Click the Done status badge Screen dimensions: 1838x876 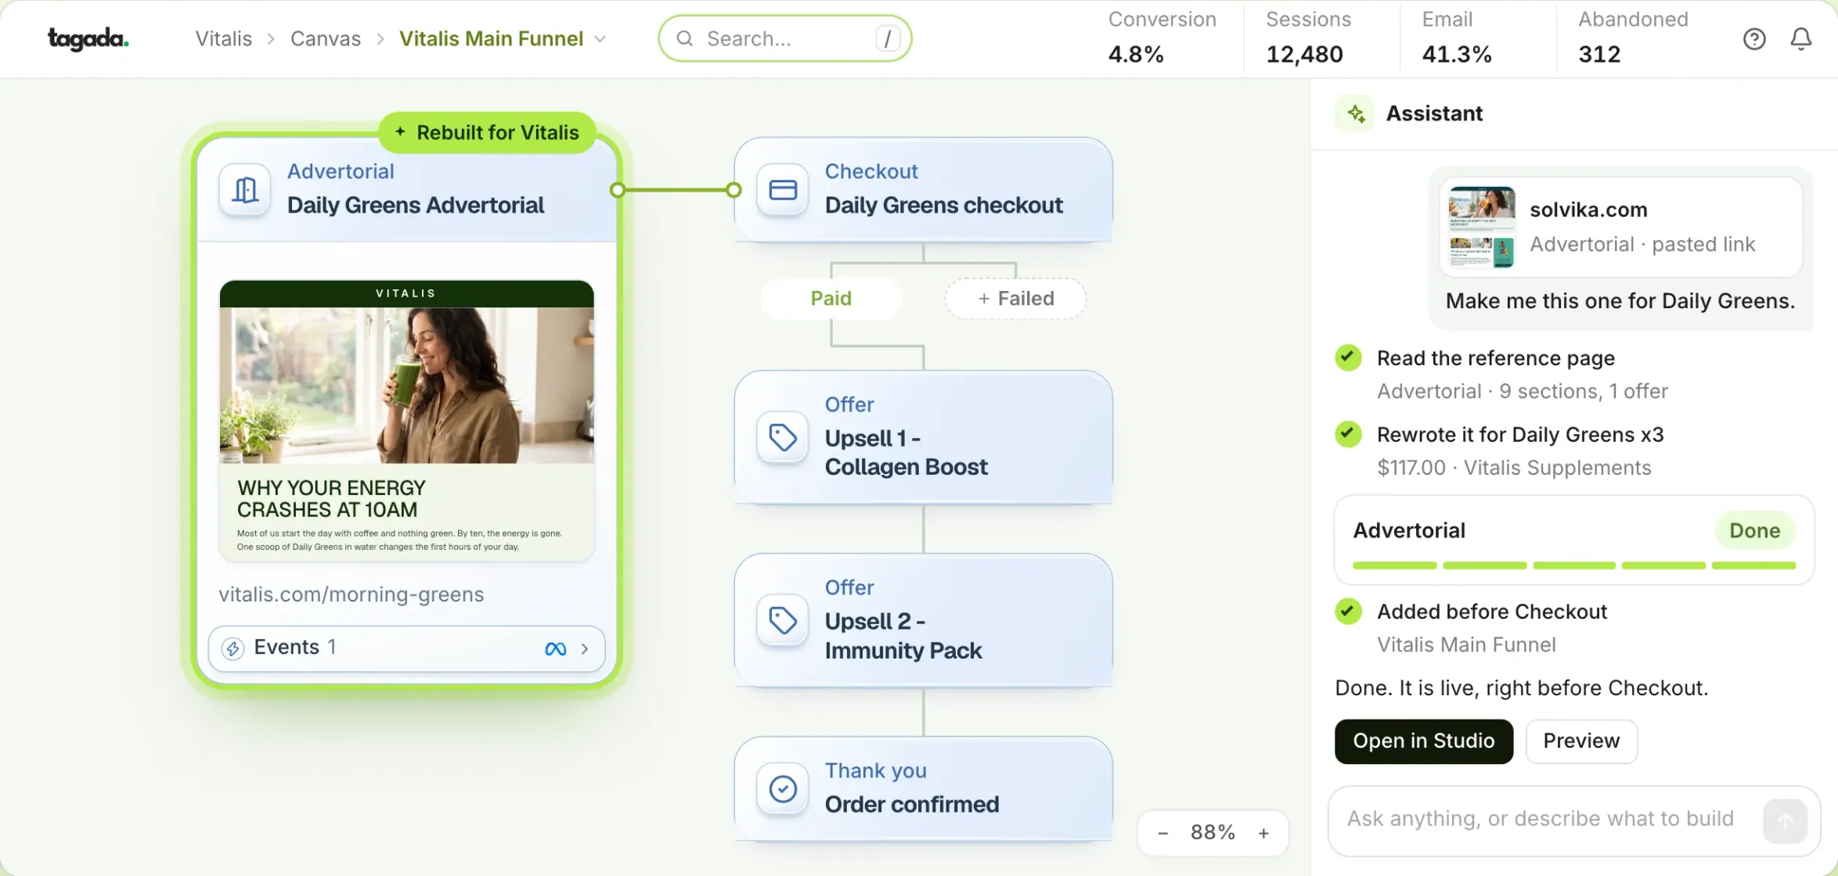1754,530
